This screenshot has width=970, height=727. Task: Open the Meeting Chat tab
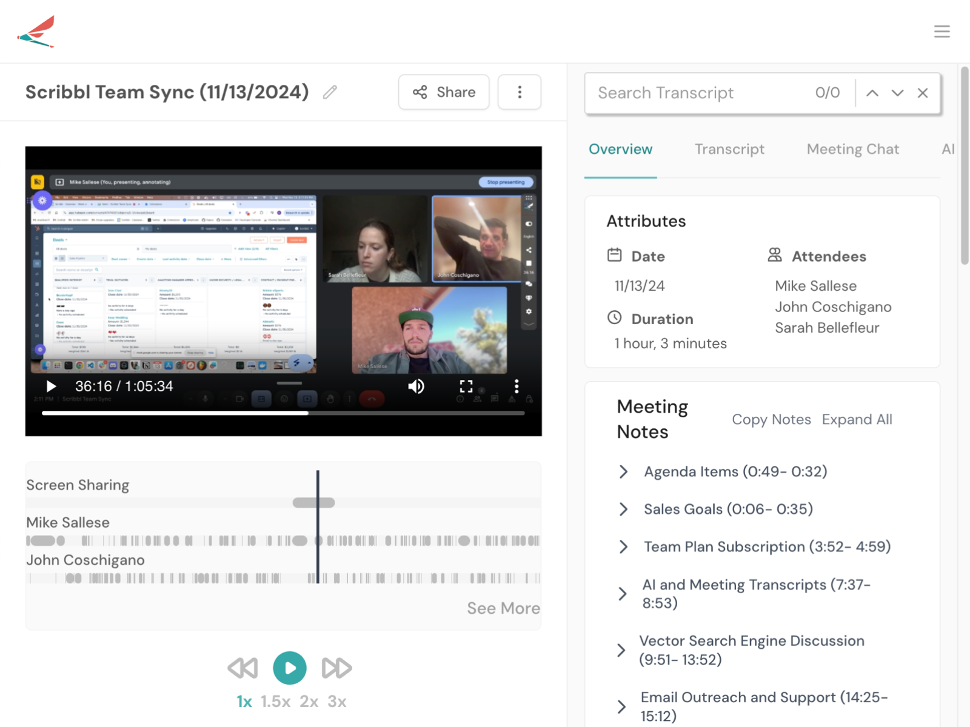[x=852, y=149]
